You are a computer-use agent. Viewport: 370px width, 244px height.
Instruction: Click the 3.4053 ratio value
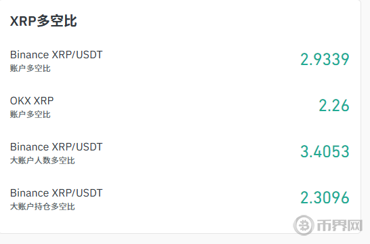point(325,151)
